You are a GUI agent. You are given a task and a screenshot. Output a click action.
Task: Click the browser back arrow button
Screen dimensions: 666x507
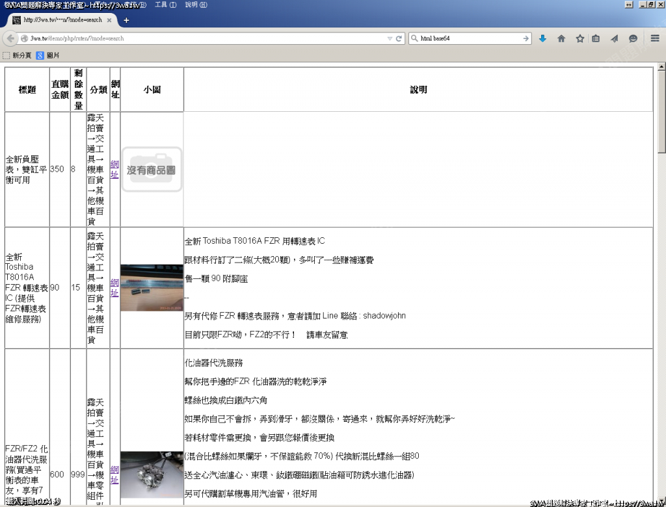point(10,38)
